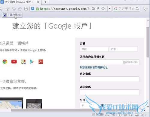
Task: Click the Google Play product icon
Action: coord(32,62)
